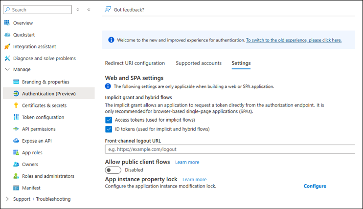Click the up/down sort arrows near Search

click(78, 9)
